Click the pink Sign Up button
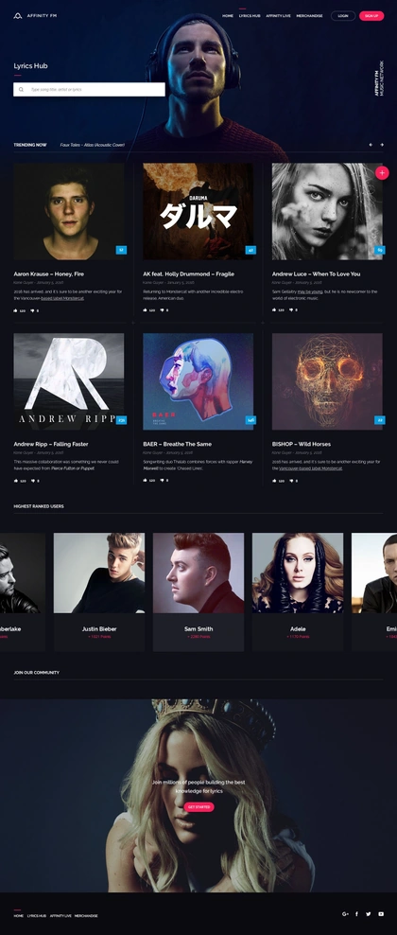This screenshot has height=935, width=397. coord(371,16)
